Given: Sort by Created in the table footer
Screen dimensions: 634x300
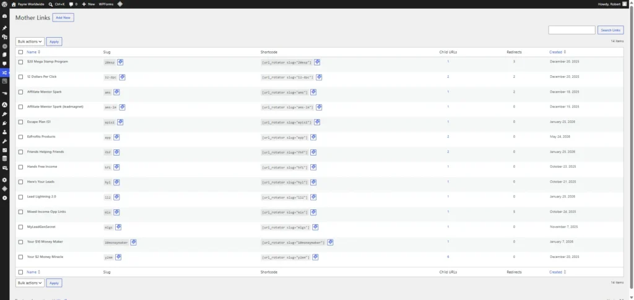Looking at the screenshot, I should click(557, 272).
